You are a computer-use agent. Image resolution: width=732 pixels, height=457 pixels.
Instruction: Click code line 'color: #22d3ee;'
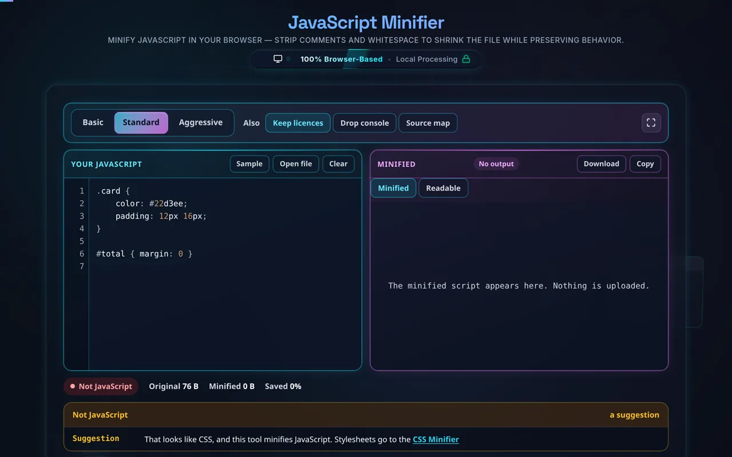pyautogui.click(x=152, y=203)
